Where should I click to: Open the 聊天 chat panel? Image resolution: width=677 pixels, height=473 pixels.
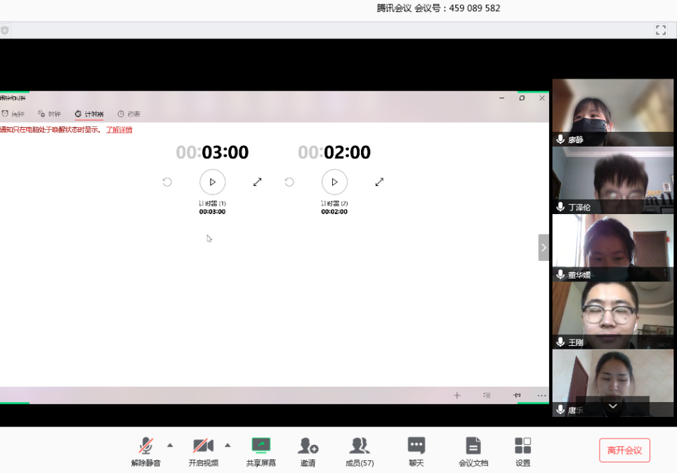pos(416,446)
